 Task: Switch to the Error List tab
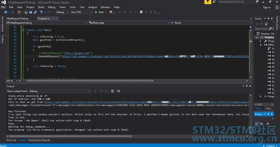(11, 140)
